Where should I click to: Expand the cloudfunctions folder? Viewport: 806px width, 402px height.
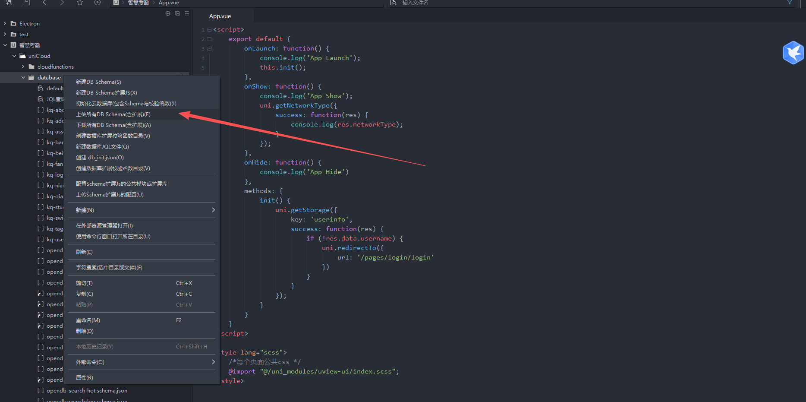23,67
